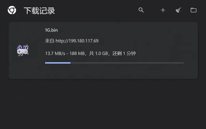Click the 13.7 MB/s download speed text
The image size is (206, 129).
pyautogui.click(x=55, y=53)
